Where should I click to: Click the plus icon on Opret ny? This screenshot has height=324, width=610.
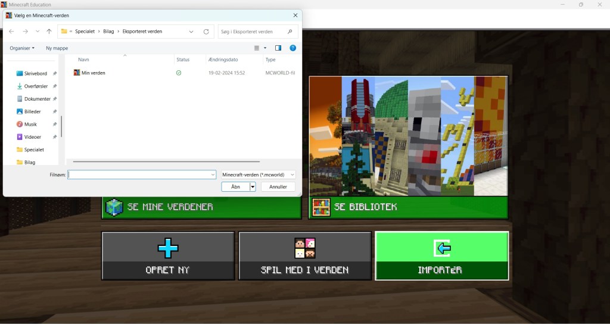coord(168,248)
